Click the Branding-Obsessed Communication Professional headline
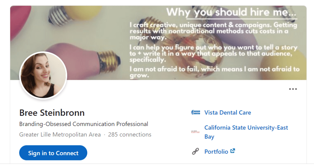Image resolution: width=314 pixels, height=166 pixels. [84, 124]
